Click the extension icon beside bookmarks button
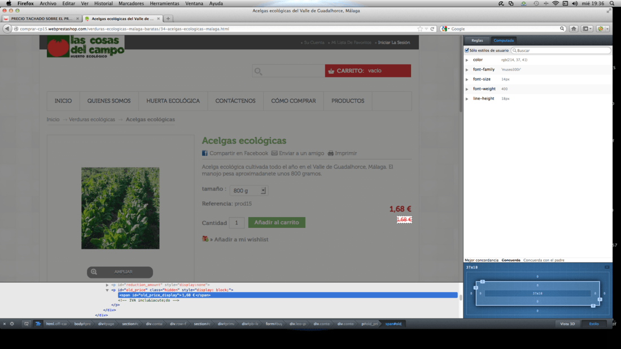The width and height of the screenshot is (621, 349). click(602, 29)
